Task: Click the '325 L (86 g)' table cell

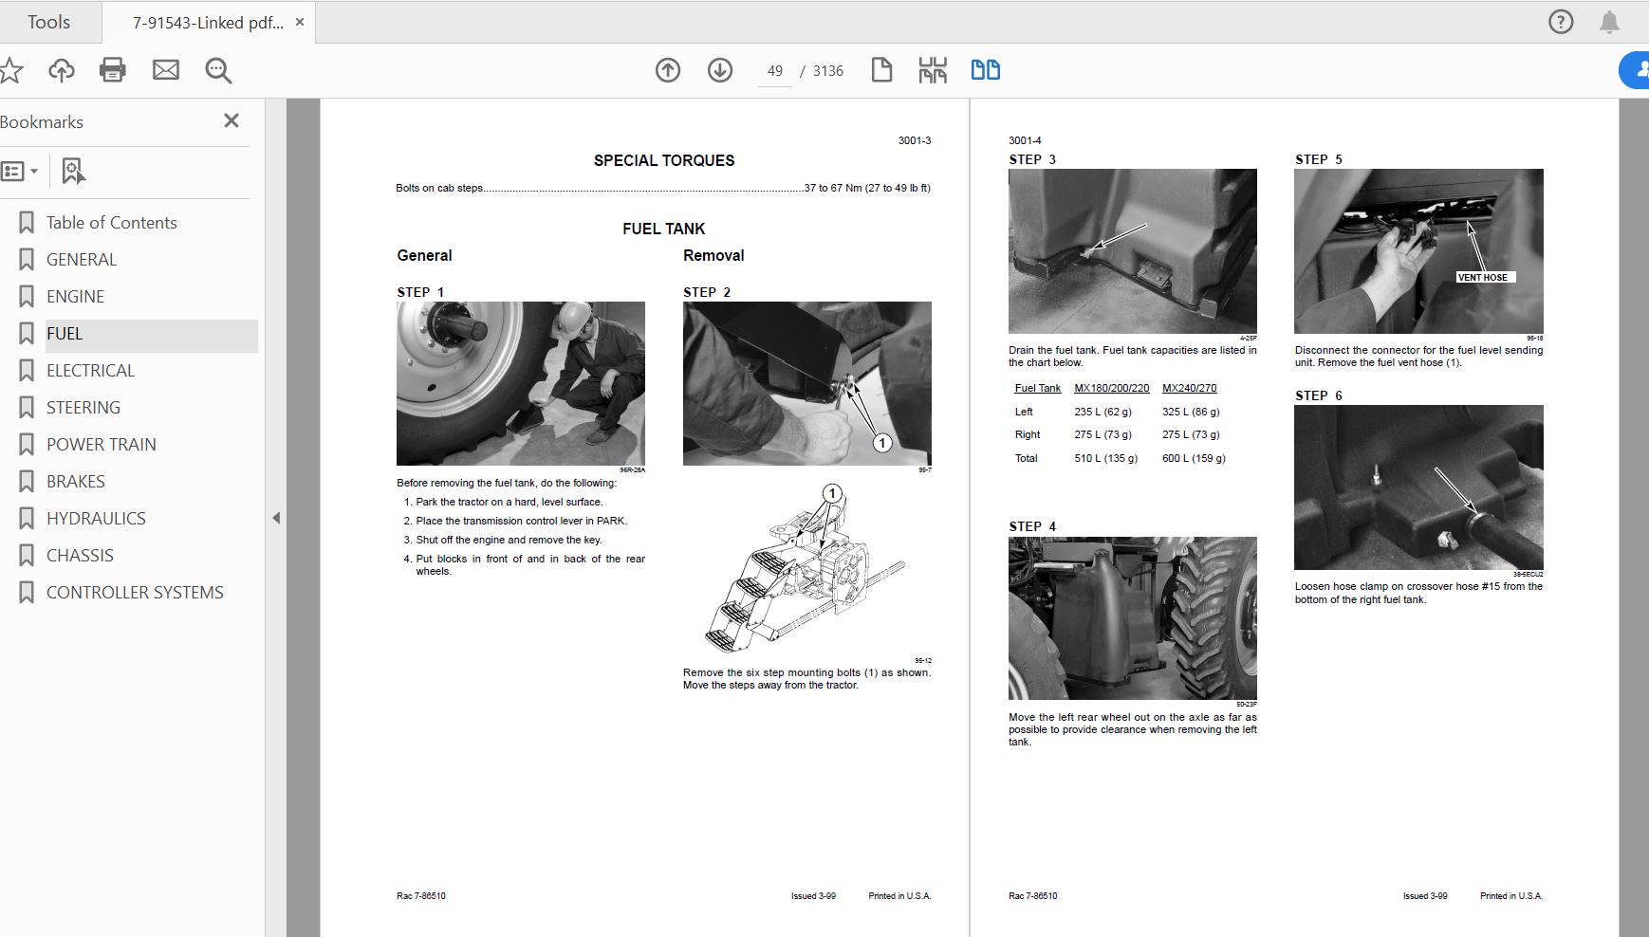Action: [1191, 413]
